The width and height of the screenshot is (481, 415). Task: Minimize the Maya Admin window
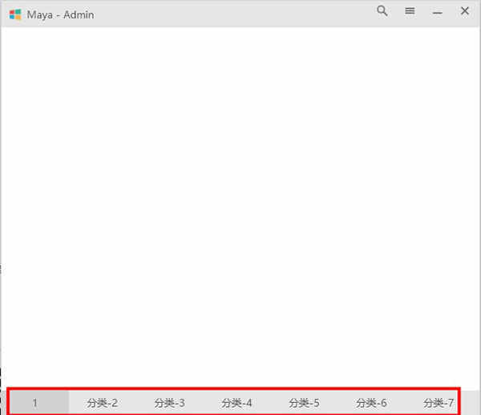click(437, 13)
